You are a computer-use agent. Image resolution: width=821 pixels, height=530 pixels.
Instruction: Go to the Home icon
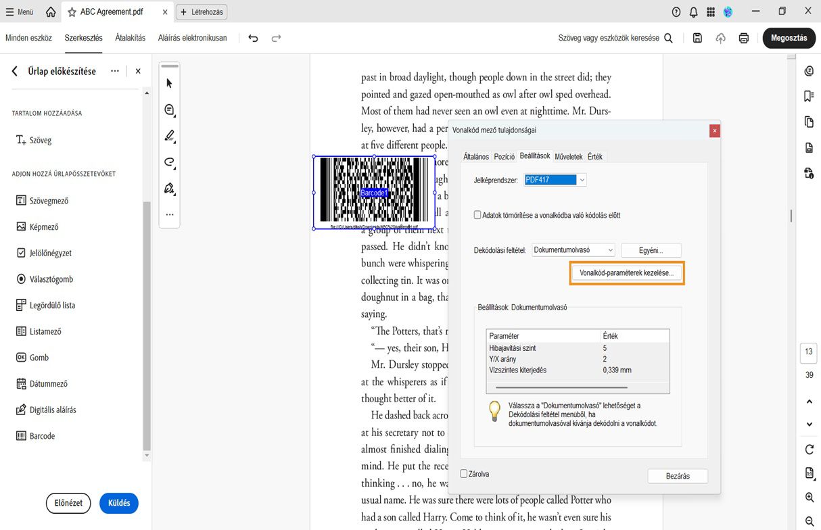51,12
